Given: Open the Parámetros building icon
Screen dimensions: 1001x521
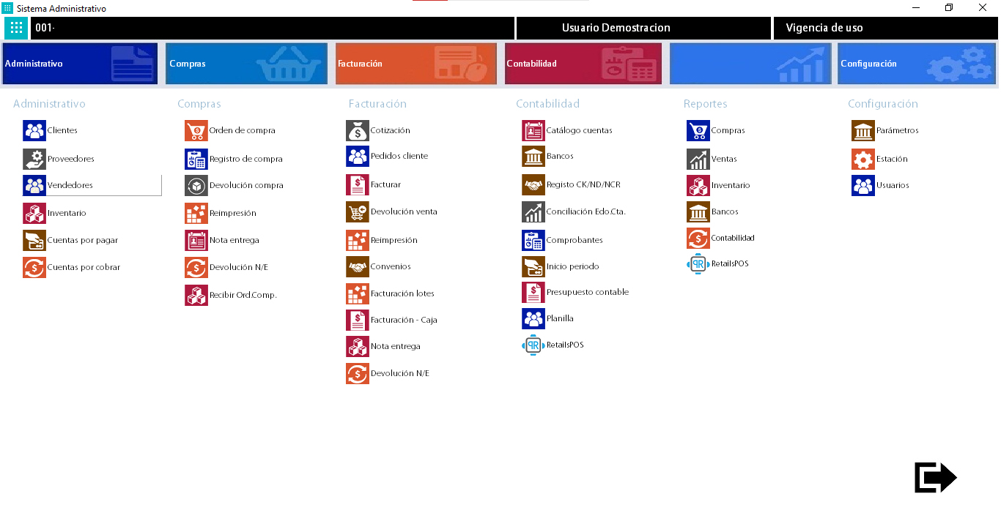Looking at the screenshot, I should tap(863, 131).
